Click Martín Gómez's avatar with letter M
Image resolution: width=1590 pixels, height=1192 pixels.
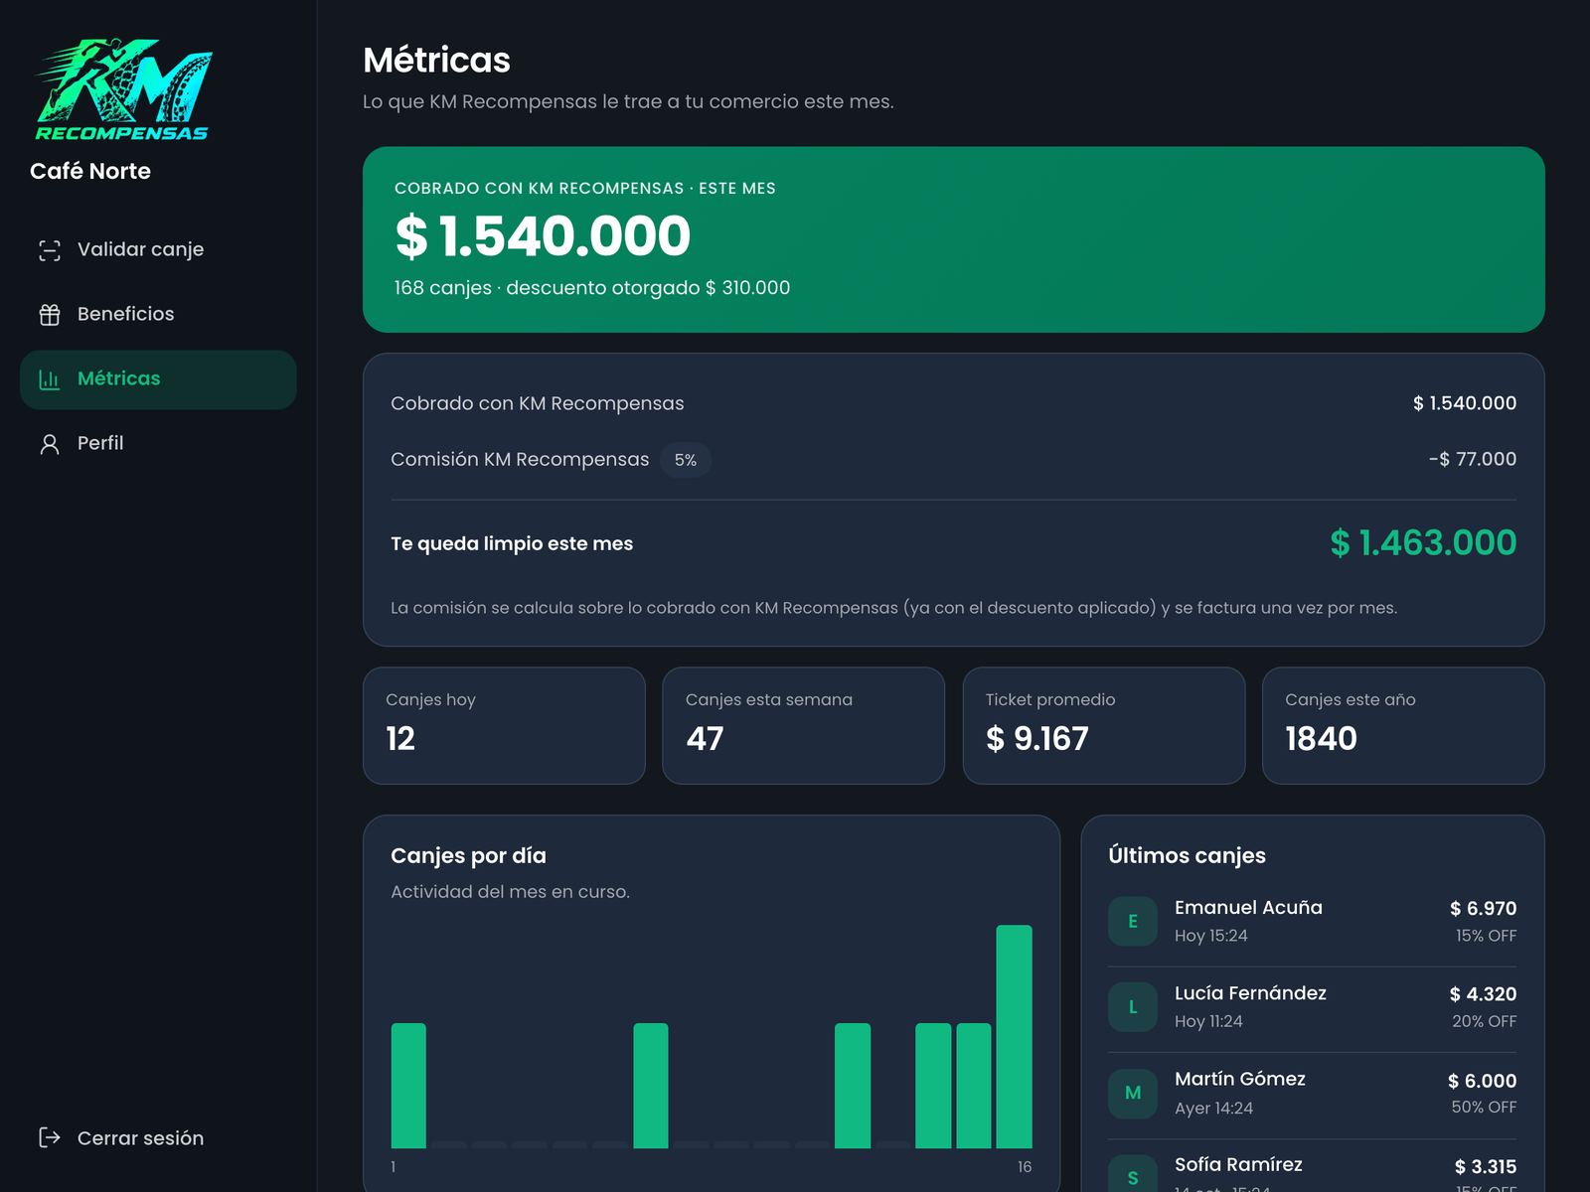click(1133, 1093)
